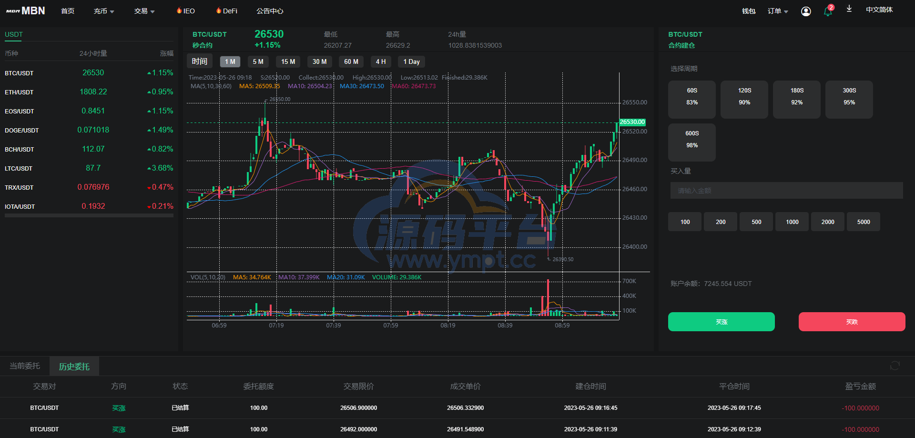The width and height of the screenshot is (915, 438).
Task: Select BCH/USDT in the coin list
Action: pos(89,149)
